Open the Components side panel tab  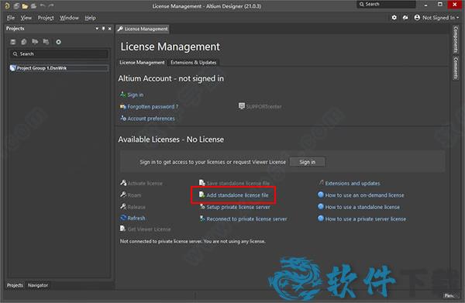(456, 40)
